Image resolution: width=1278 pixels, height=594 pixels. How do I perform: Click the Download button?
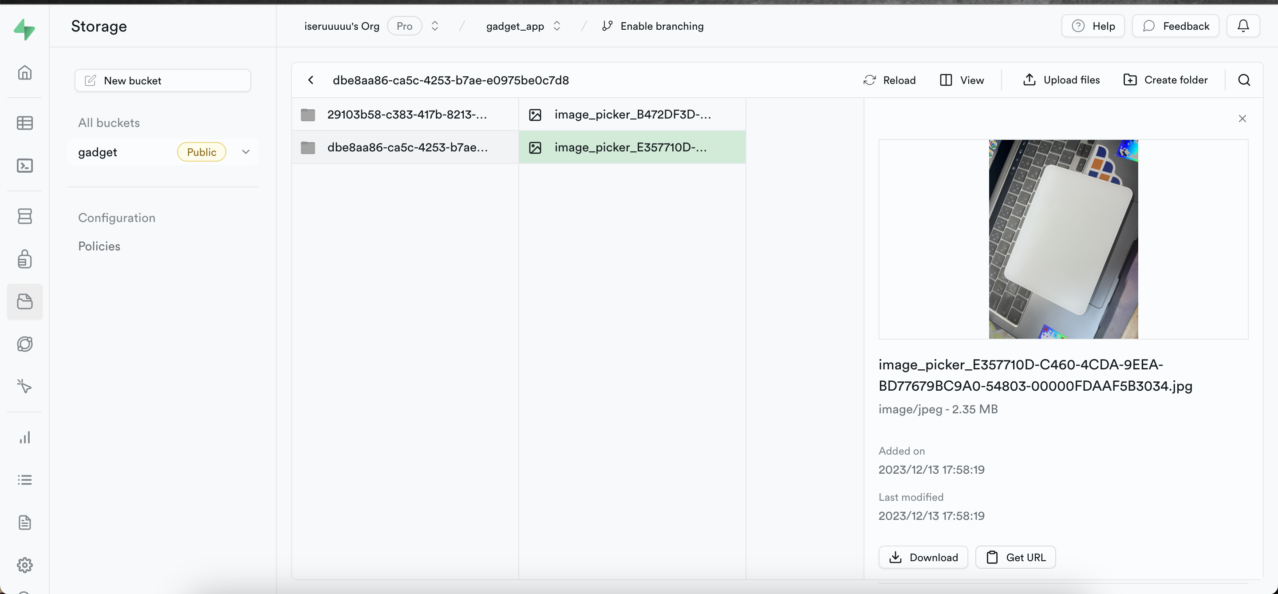click(923, 557)
